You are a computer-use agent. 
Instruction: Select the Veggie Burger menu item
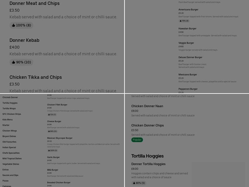(186, 43)
